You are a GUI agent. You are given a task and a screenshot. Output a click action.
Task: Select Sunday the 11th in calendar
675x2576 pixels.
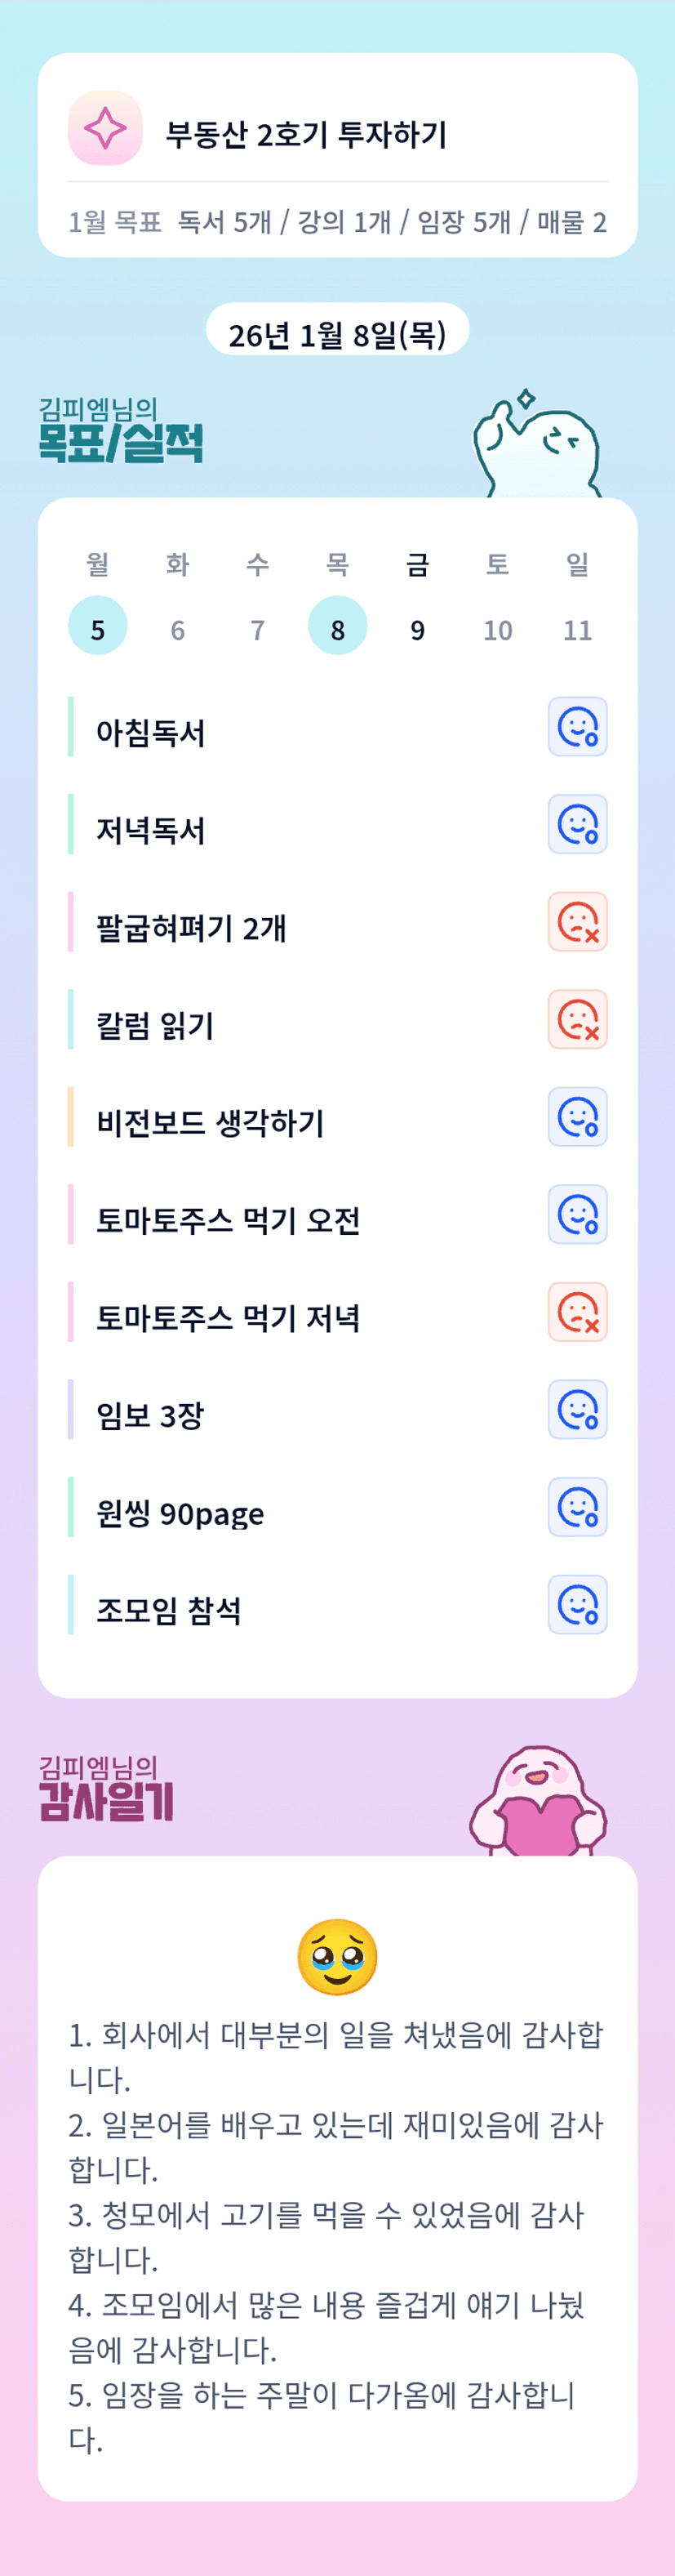pyautogui.click(x=577, y=630)
